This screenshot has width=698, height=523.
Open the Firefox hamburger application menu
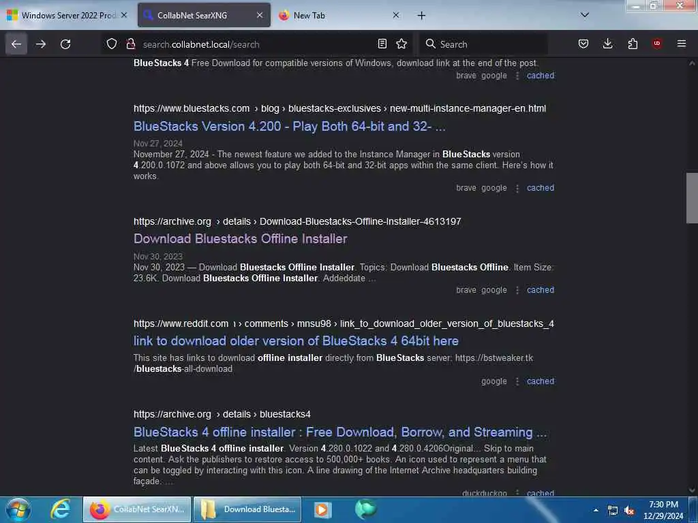[x=682, y=44]
